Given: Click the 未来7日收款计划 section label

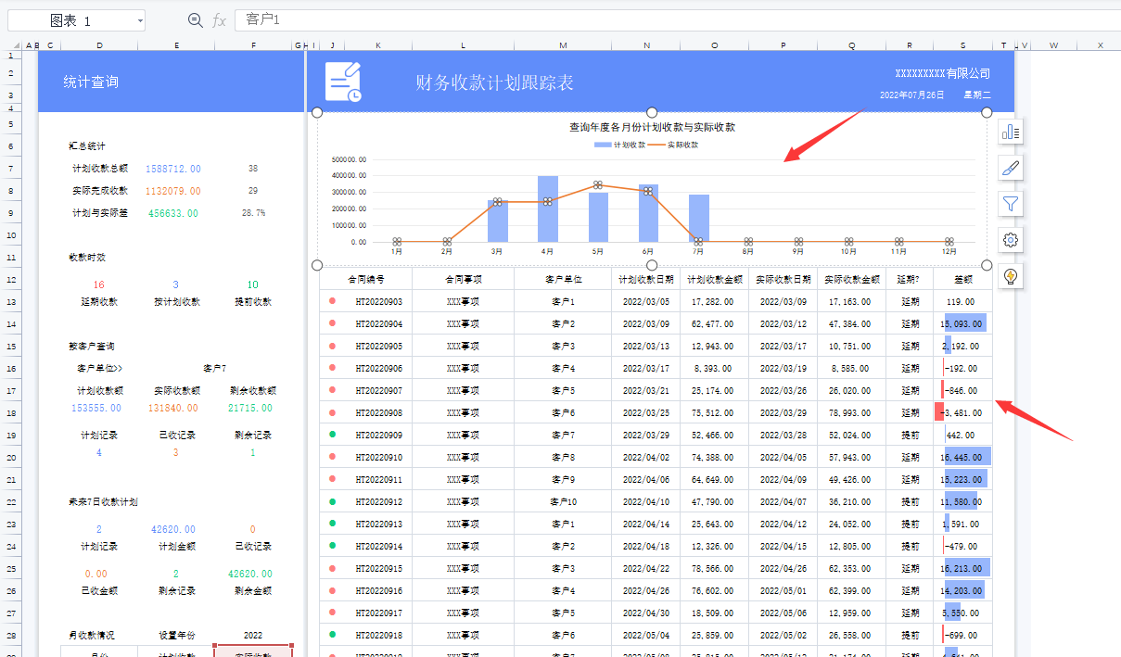Looking at the screenshot, I should tap(103, 502).
